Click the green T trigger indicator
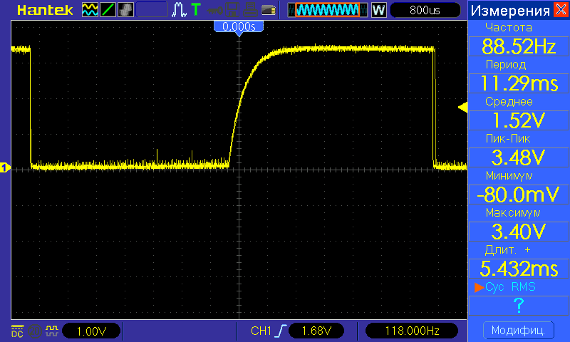The height and width of the screenshot is (342, 570). pyautogui.click(x=195, y=10)
